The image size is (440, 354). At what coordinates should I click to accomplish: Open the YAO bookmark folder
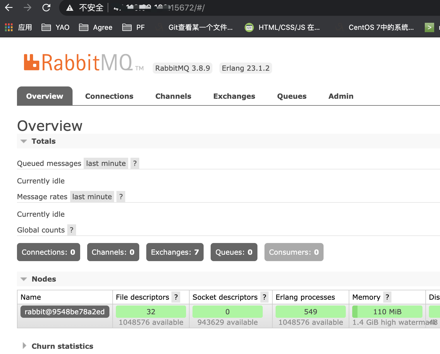pyautogui.click(x=55, y=27)
